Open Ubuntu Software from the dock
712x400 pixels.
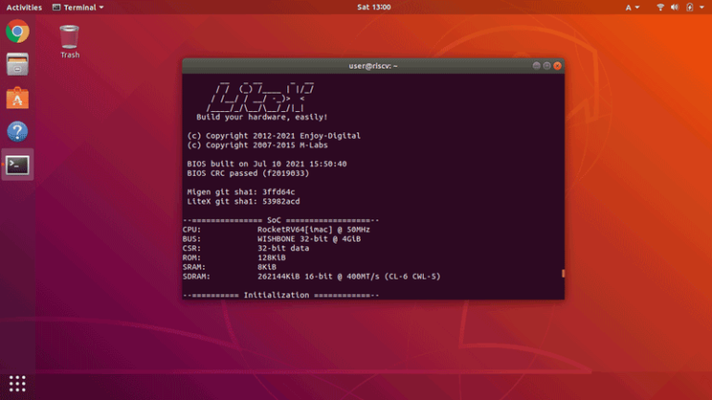click(x=18, y=98)
